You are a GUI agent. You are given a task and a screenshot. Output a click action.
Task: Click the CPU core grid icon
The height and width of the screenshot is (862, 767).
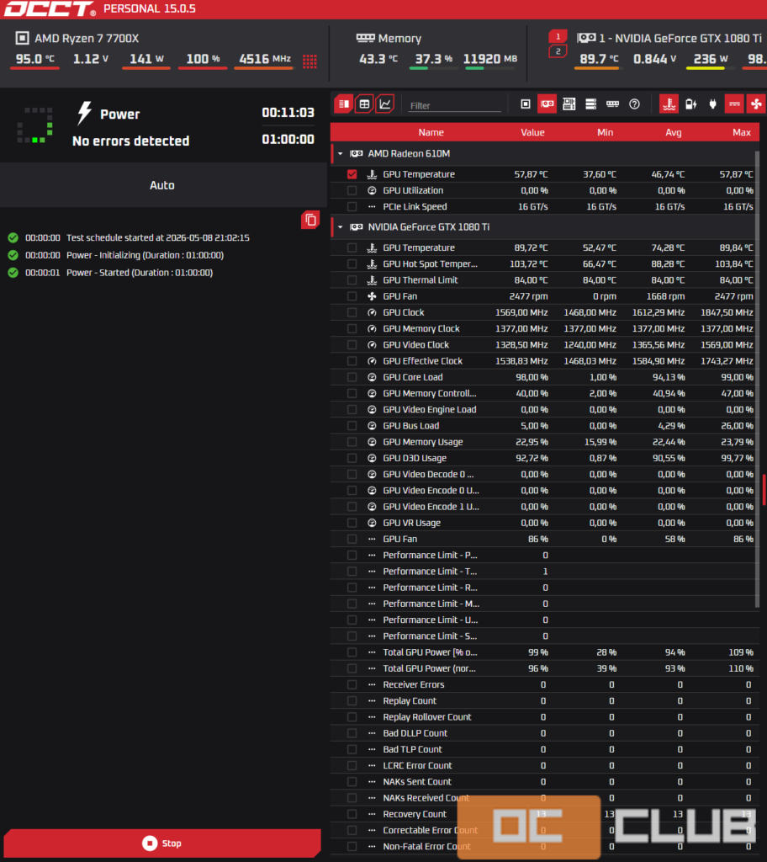tap(309, 61)
